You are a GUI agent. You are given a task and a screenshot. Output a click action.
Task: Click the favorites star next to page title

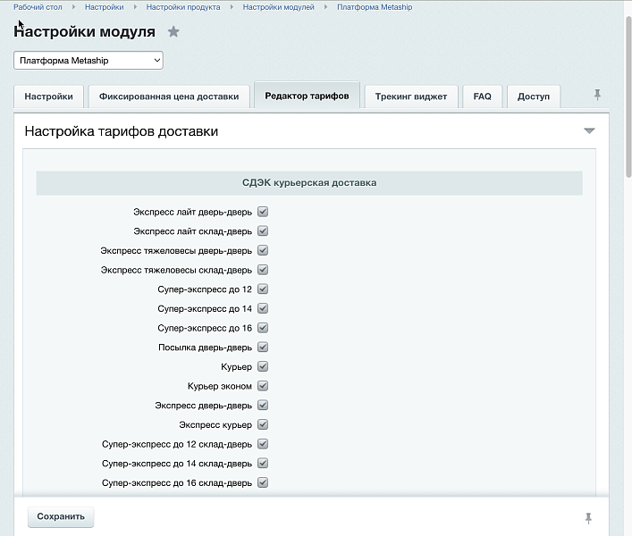[x=173, y=32]
